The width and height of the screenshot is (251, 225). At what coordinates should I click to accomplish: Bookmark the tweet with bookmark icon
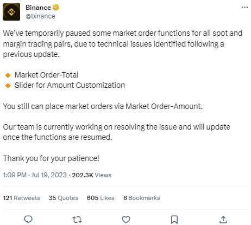[x=174, y=220]
